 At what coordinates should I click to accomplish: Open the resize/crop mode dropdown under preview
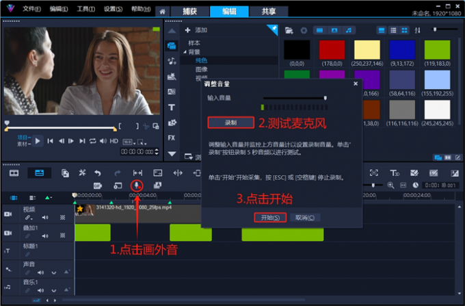coord(142,142)
